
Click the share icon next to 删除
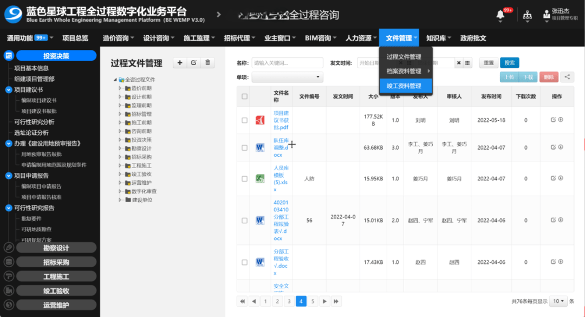pos(567,77)
